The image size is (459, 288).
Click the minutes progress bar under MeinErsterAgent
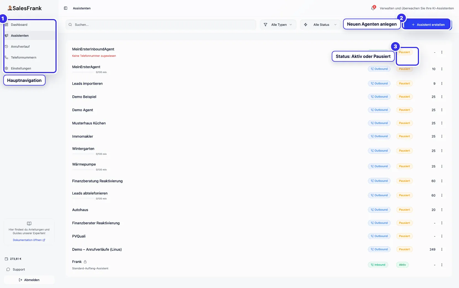(x=83, y=72)
